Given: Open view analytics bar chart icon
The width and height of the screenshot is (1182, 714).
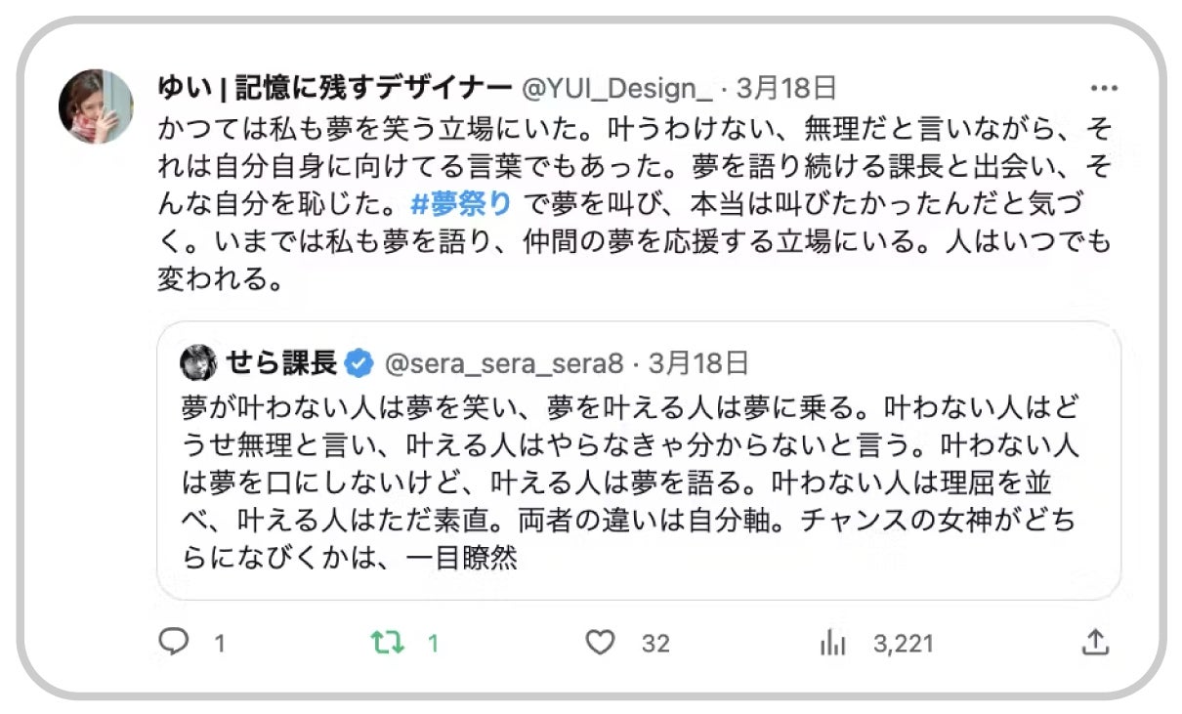Looking at the screenshot, I should pos(832,642).
